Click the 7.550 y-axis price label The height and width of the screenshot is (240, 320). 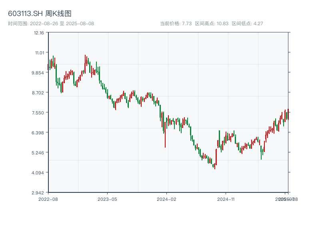pyautogui.click(x=38, y=113)
